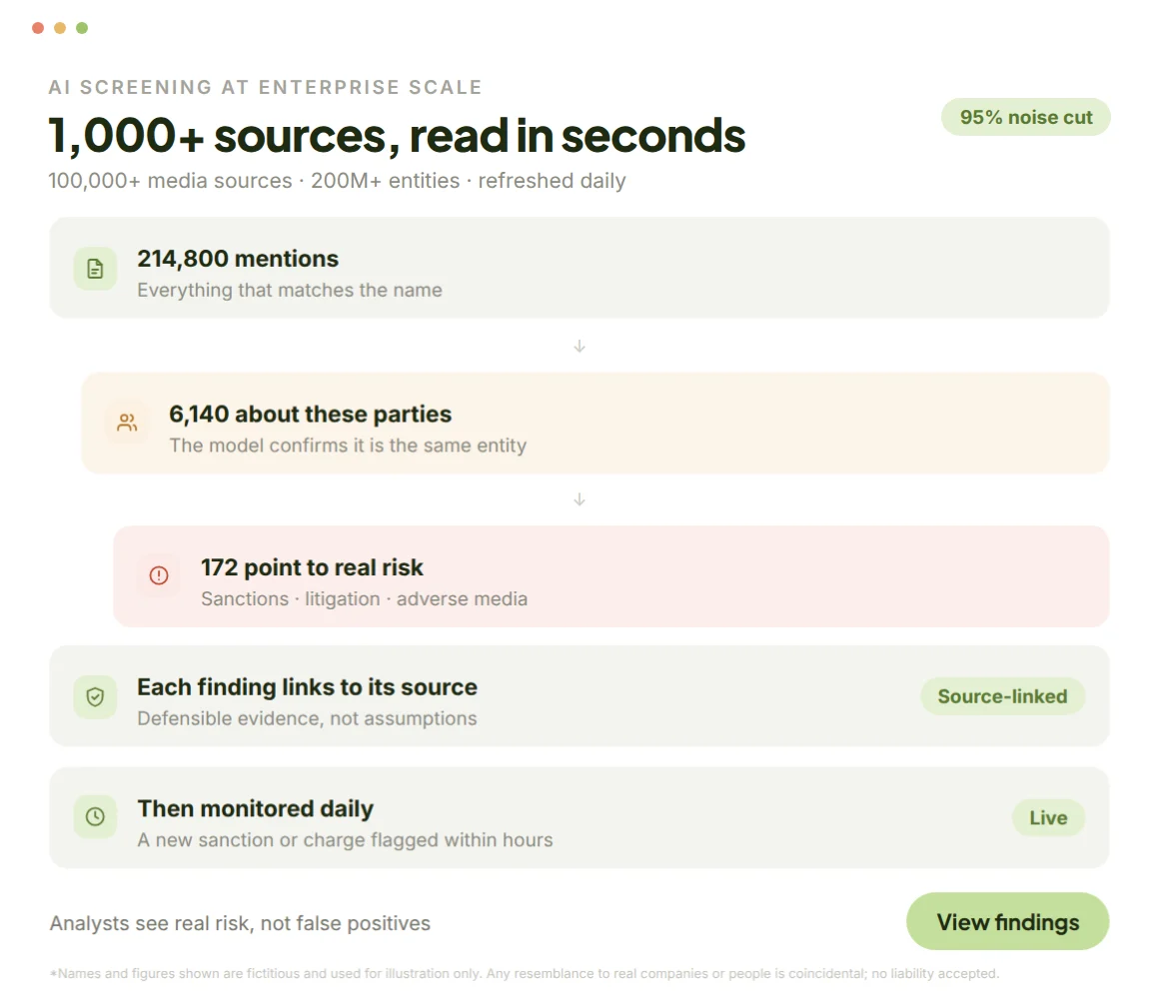Click the green window maximize dot
The height and width of the screenshot is (999, 1159).
pyautogui.click(x=82, y=28)
